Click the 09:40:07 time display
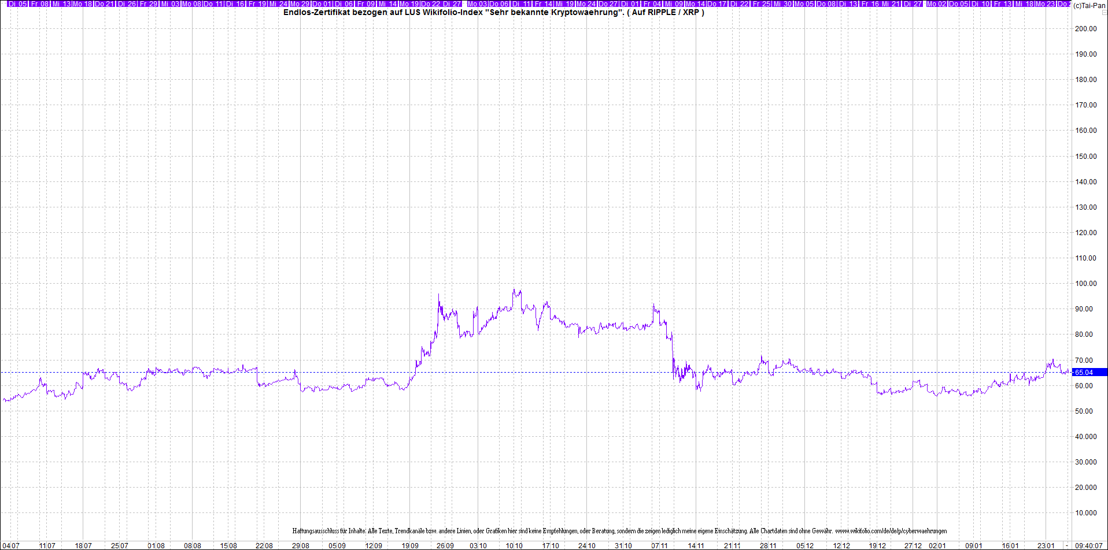 tap(1088, 545)
